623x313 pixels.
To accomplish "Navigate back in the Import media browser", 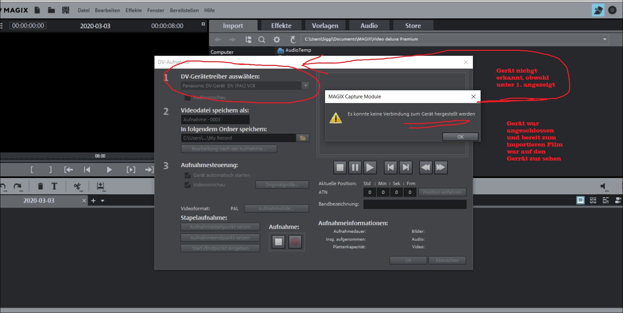I will 218,39.
